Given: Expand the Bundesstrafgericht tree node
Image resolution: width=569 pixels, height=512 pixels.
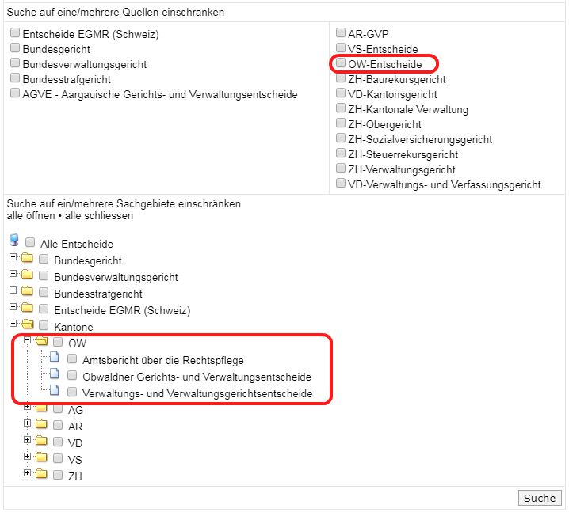Looking at the screenshot, I should [x=13, y=290].
